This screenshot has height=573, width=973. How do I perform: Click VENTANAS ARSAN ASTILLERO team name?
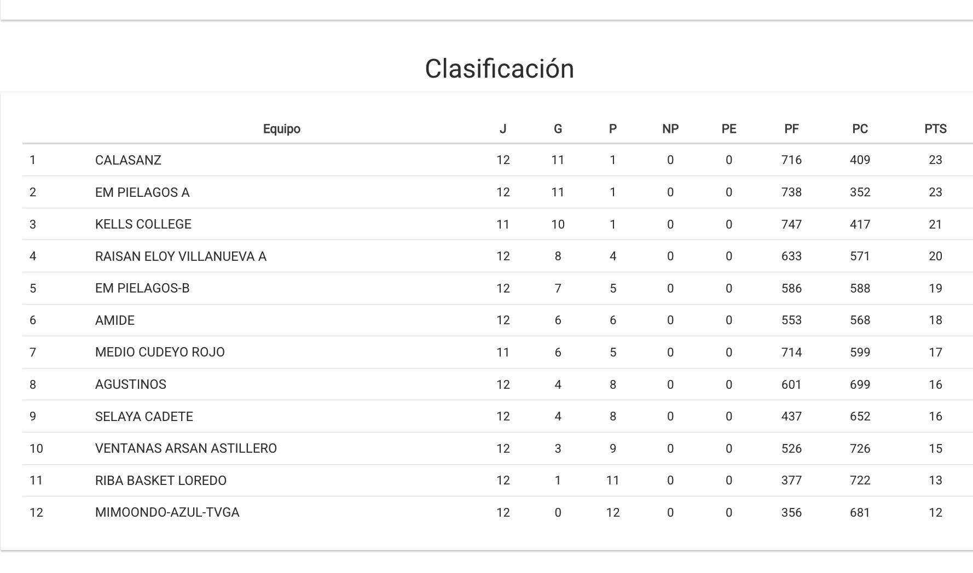(186, 448)
